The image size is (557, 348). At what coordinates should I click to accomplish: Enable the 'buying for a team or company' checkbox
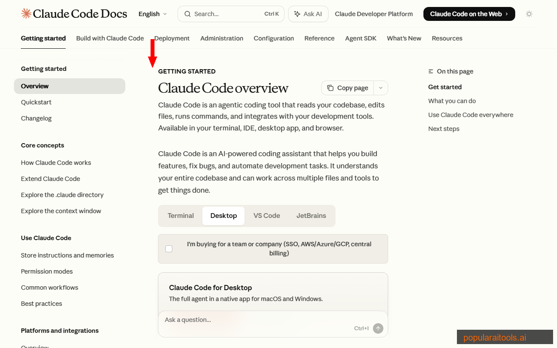168,248
